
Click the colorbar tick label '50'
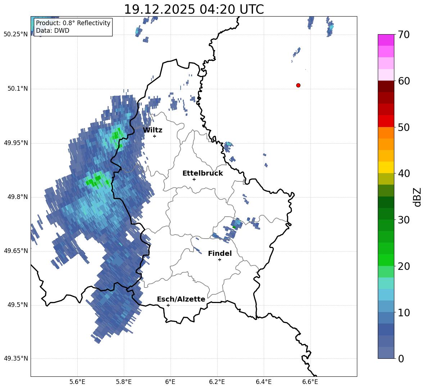(404, 127)
